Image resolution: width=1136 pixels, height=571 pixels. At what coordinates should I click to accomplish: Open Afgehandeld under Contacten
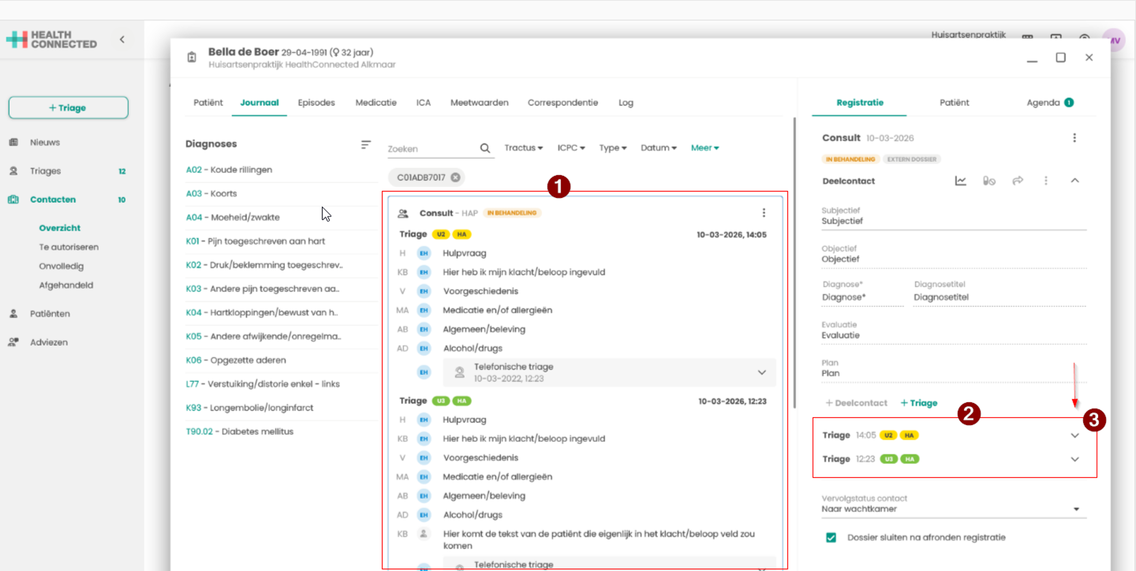pos(66,285)
